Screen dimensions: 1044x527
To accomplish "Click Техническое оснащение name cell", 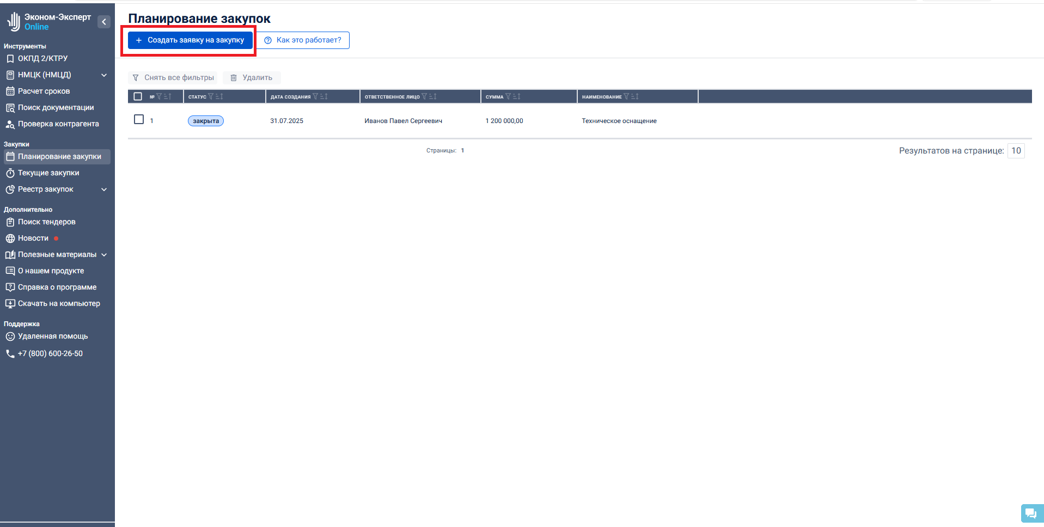I will click(x=619, y=121).
